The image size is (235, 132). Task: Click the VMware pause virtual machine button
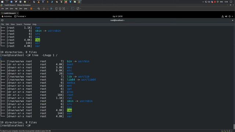(31, 8)
